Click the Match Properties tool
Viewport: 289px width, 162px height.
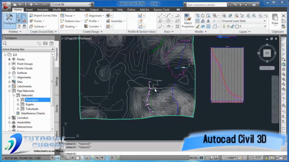(x=188, y=21)
